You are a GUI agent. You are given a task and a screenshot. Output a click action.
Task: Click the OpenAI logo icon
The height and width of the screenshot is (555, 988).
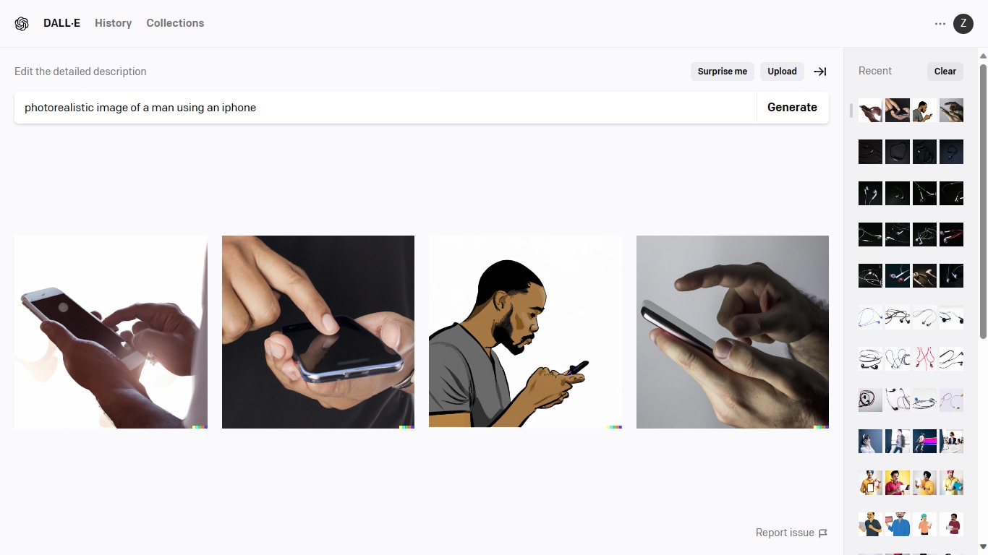tap(22, 23)
